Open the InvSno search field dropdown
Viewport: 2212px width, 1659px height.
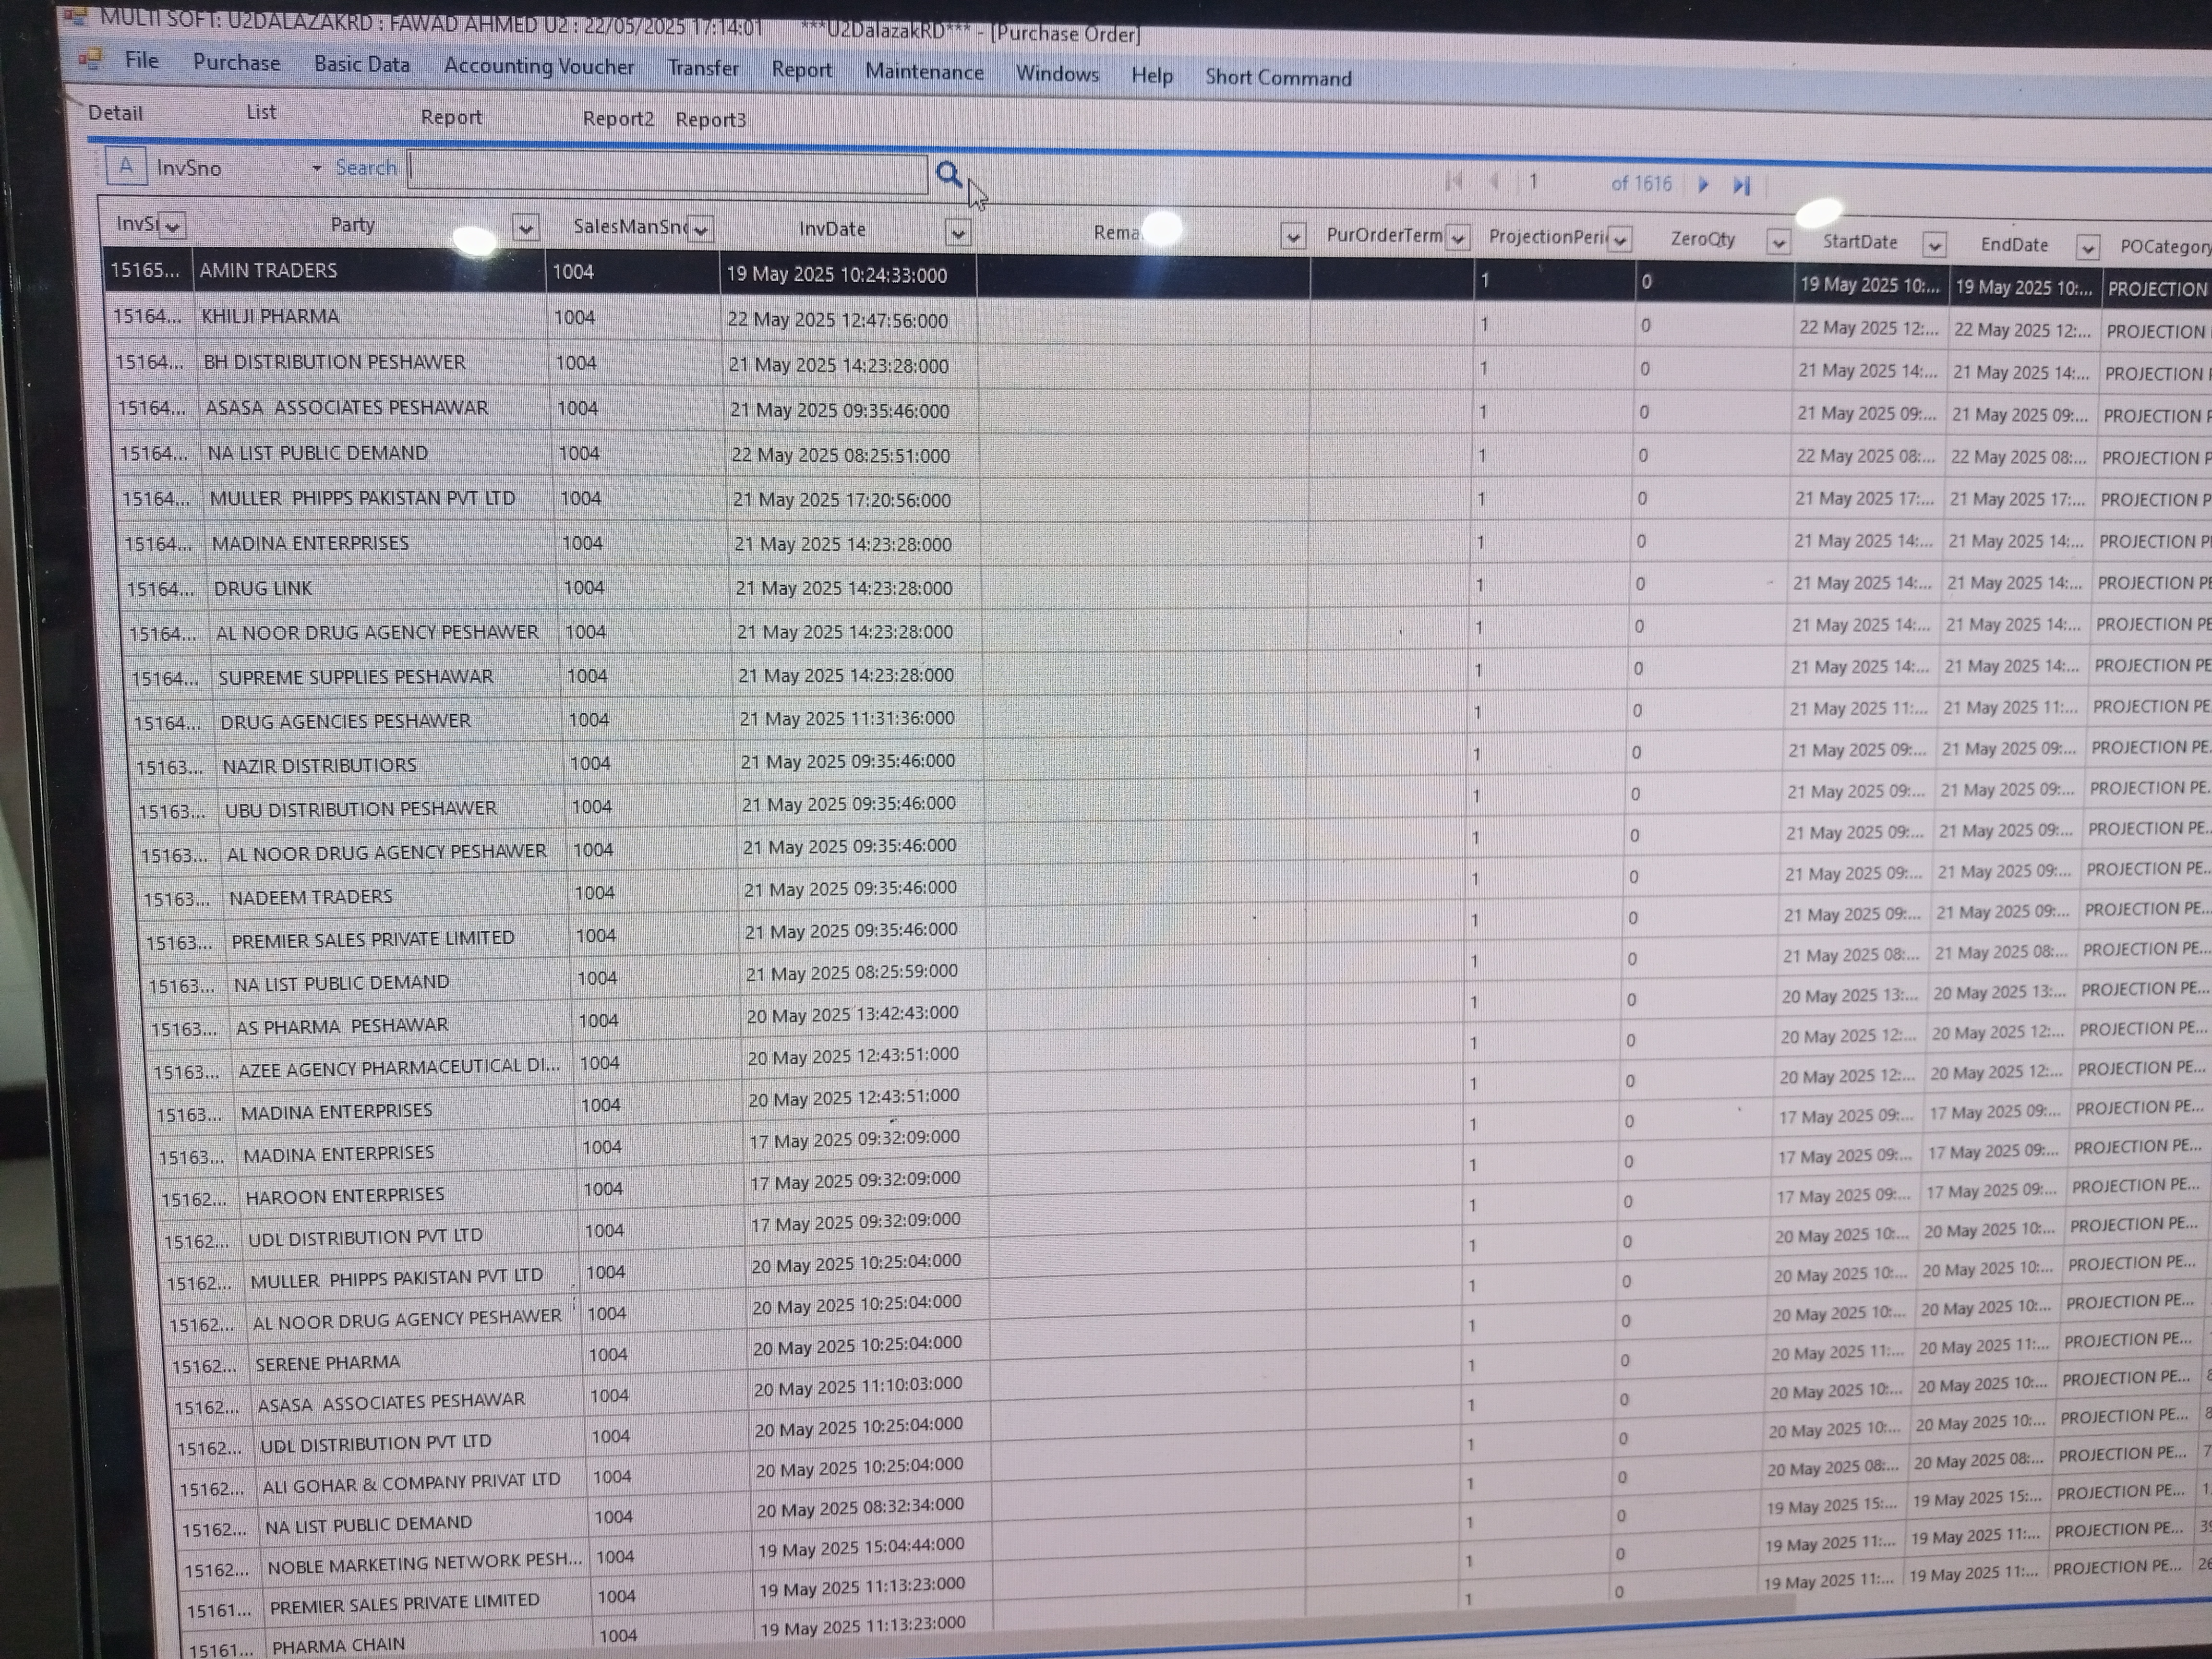(x=316, y=168)
